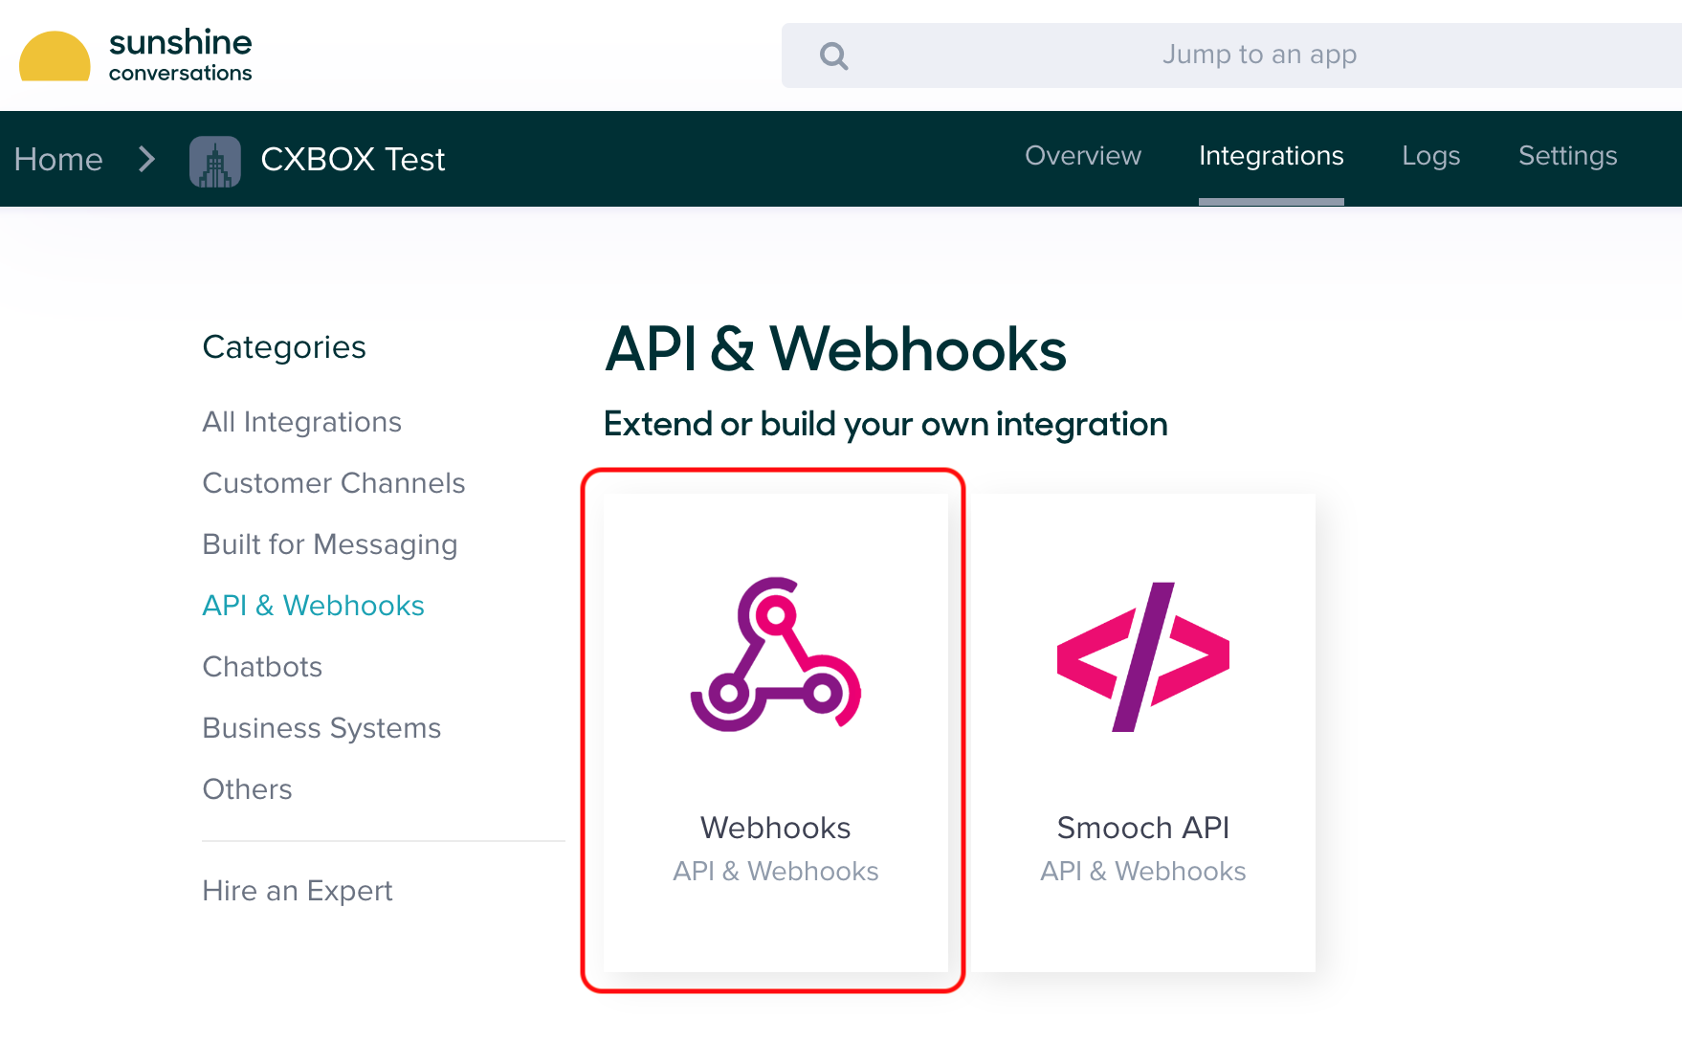Click the CXBOX Test app building icon
This screenshot has width=1682, height=1041.
[215, 161]
